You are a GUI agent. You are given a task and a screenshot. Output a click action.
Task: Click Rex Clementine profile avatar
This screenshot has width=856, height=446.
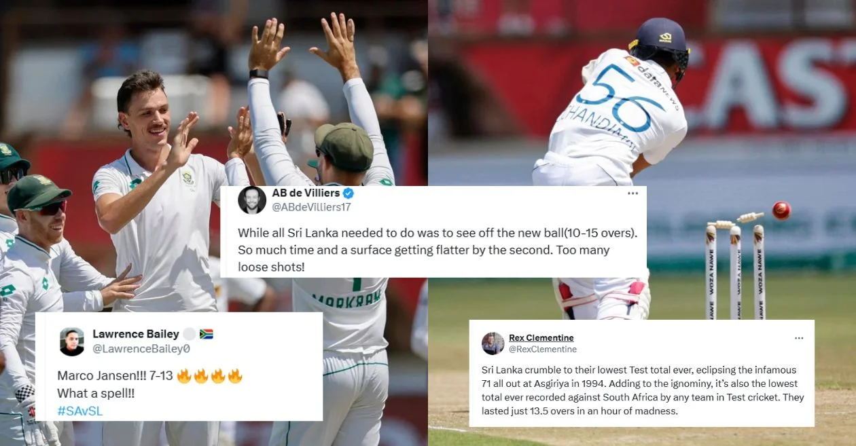pyautogui.click(x=493, y=343)
